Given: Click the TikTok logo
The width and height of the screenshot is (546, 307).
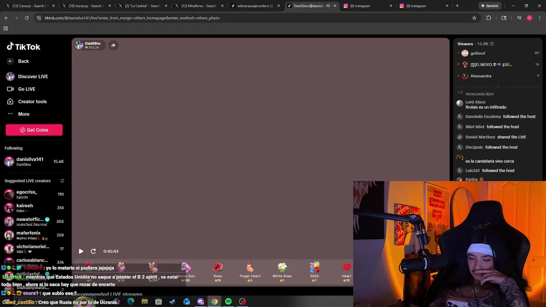Looking at the screenshot, I should tap(23, 46).
